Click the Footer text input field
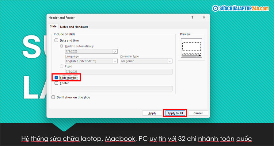Screen dimensions: 274x146 tap(116, 89)
